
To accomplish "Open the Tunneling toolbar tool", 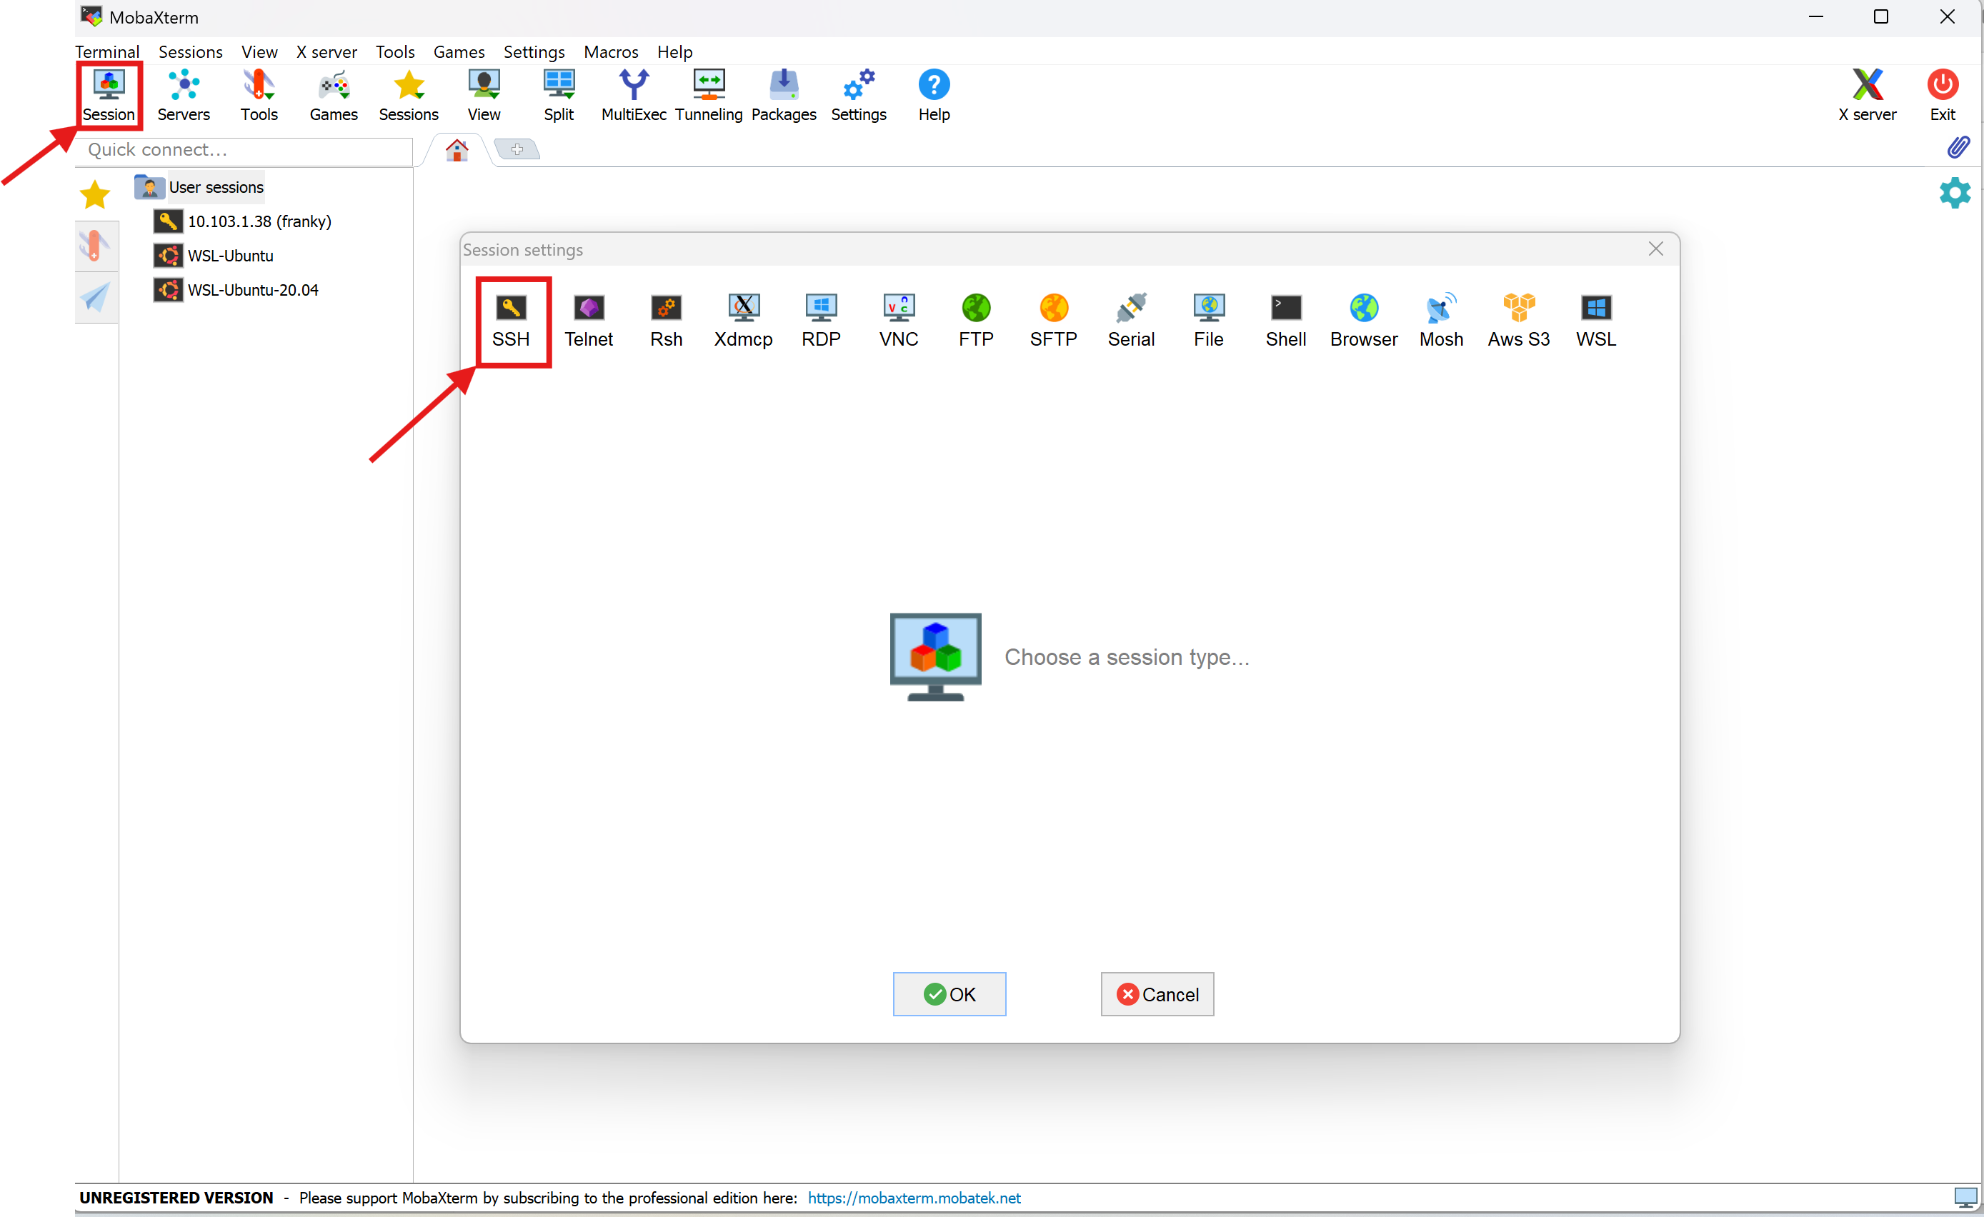I will [x=709, y=95].
